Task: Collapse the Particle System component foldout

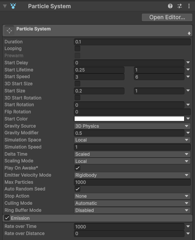Action: click(5, 6)
